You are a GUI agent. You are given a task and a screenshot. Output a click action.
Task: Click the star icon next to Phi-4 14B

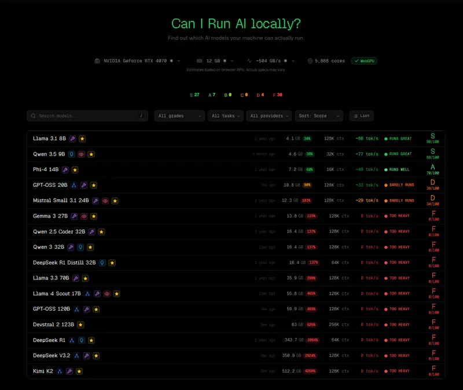[x=75, y=170]
